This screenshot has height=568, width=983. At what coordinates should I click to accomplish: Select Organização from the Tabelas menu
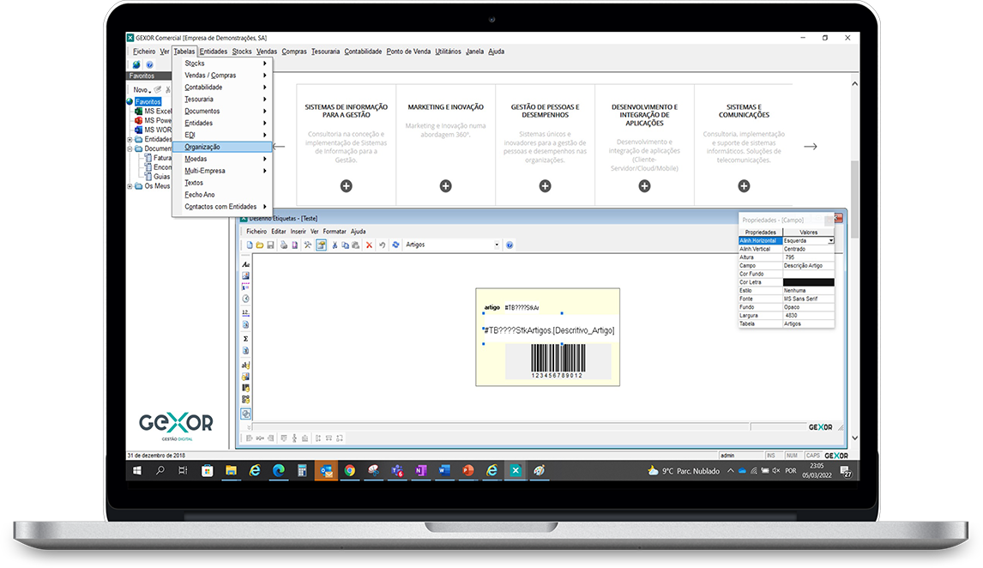point(202,147)
